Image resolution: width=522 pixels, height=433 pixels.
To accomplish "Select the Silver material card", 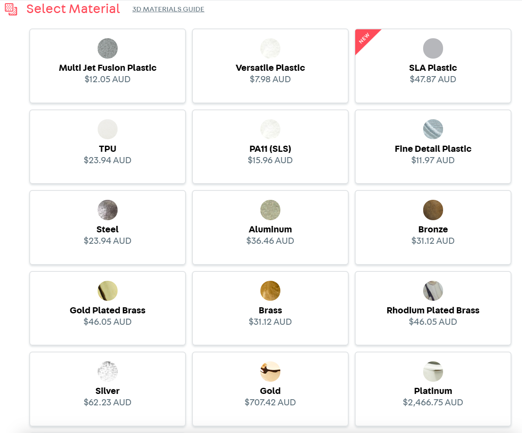I will point(107,389).
